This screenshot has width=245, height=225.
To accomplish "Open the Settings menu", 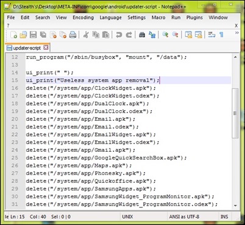I will [x=137, y=18].
